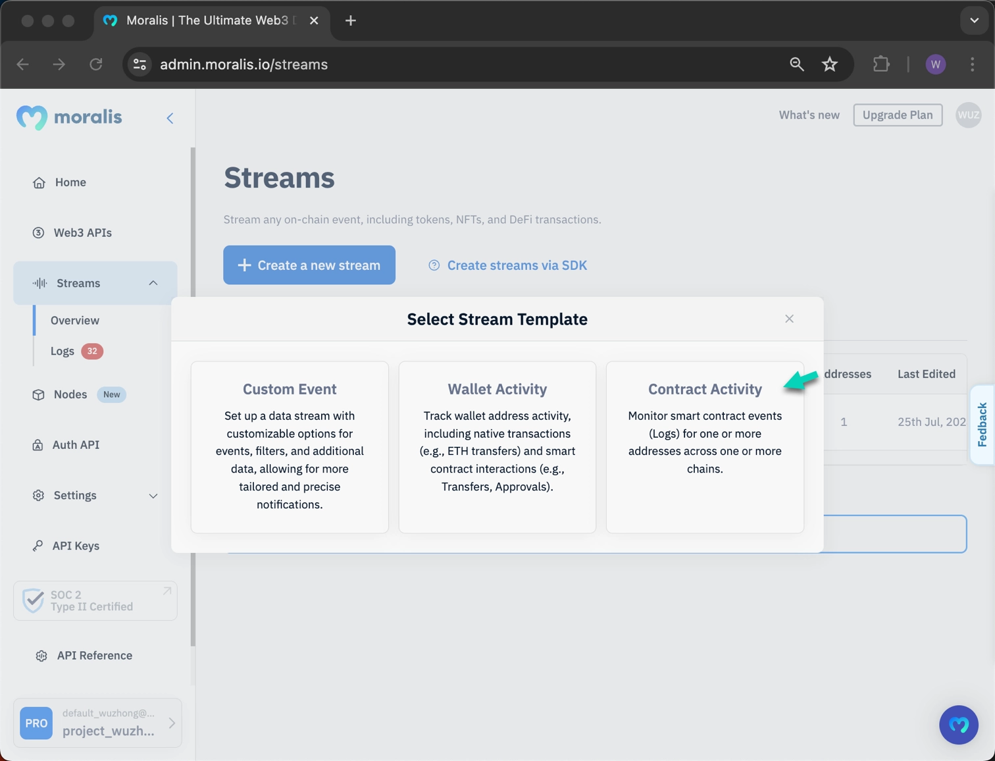995x761 pixels.
Task: Click the Moralis logo in sidebar
Action: pos(69,117)
